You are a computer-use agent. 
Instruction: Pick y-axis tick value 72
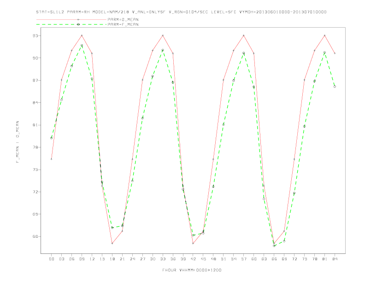click(35, 192)
